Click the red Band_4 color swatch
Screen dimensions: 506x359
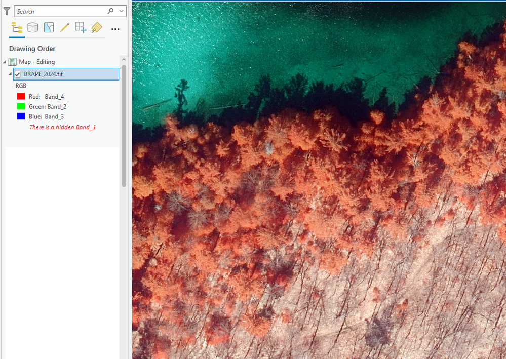pyautogui.click(x=21, y=96)
